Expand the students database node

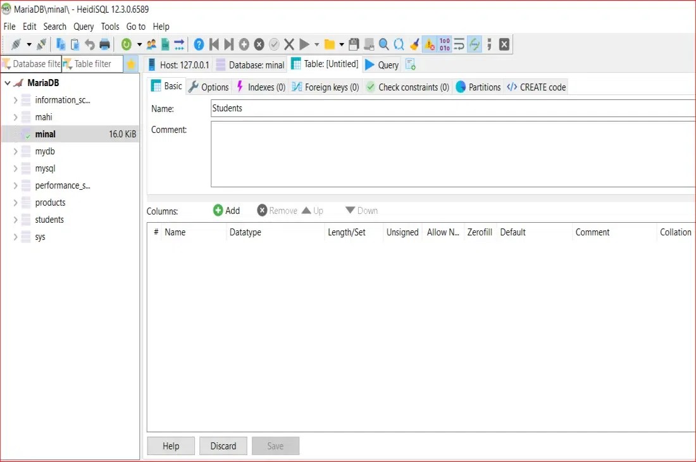15,220
